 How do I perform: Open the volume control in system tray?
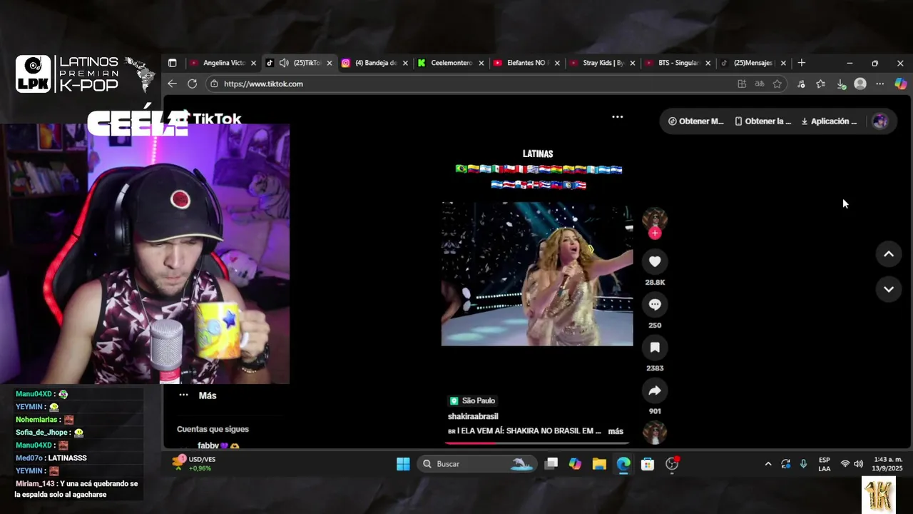(x=859, y=464)
